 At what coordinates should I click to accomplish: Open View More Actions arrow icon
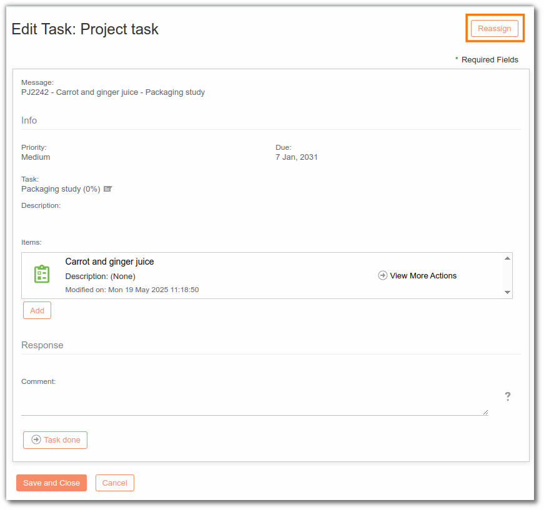382,275
